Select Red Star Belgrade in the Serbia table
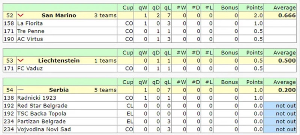 coord(42,106)
